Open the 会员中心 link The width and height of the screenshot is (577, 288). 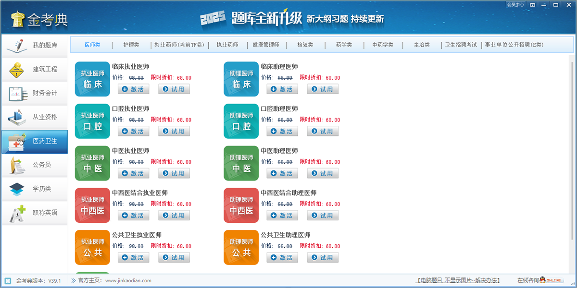pos(515,5)
